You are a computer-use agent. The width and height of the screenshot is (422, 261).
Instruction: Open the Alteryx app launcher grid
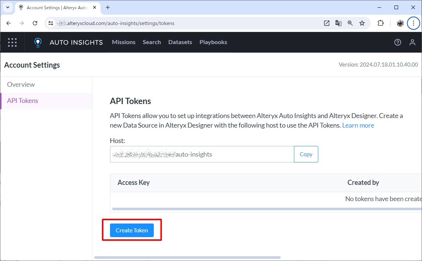click(12, 42)
